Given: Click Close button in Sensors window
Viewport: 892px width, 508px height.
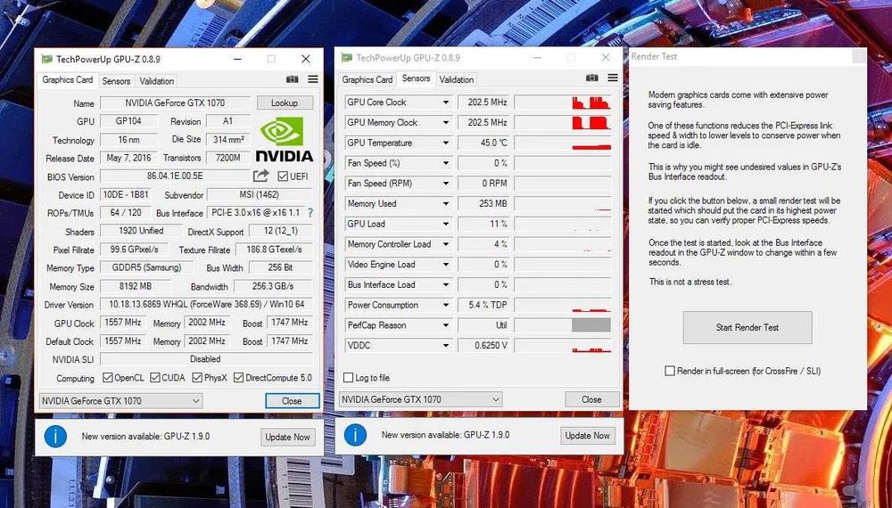Looking at the screenshot, I should [x=591, y=399].
